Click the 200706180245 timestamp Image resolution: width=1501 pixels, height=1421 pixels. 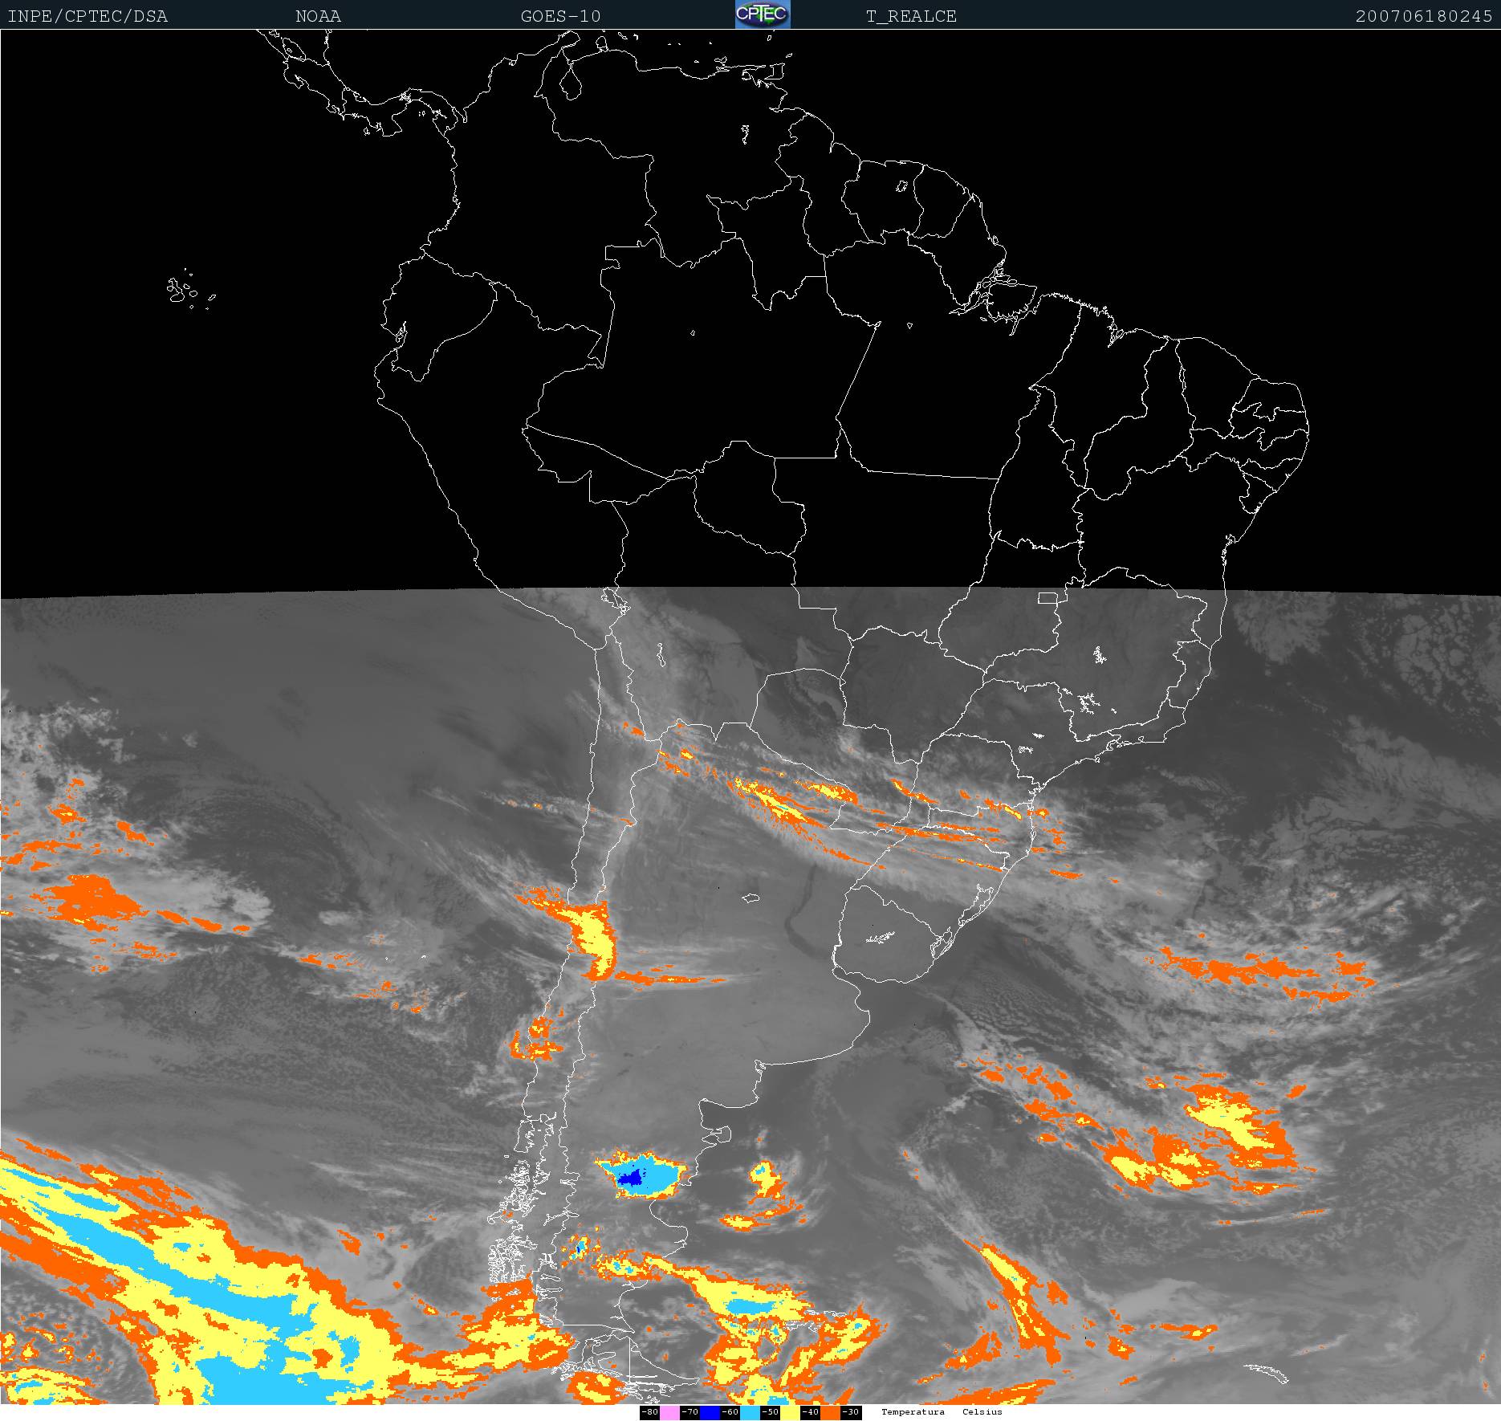(x=1424, y=16)
